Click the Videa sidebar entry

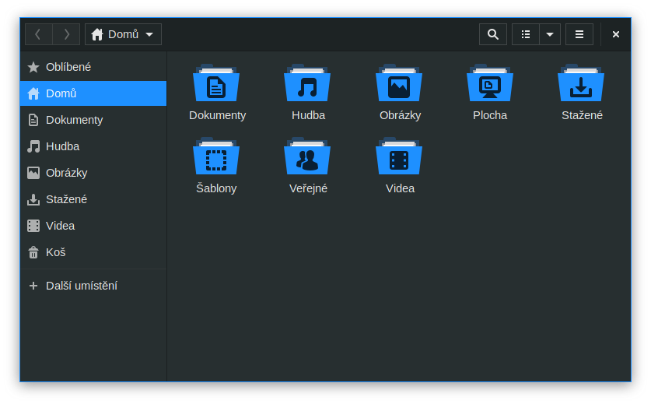click(93, 226)
